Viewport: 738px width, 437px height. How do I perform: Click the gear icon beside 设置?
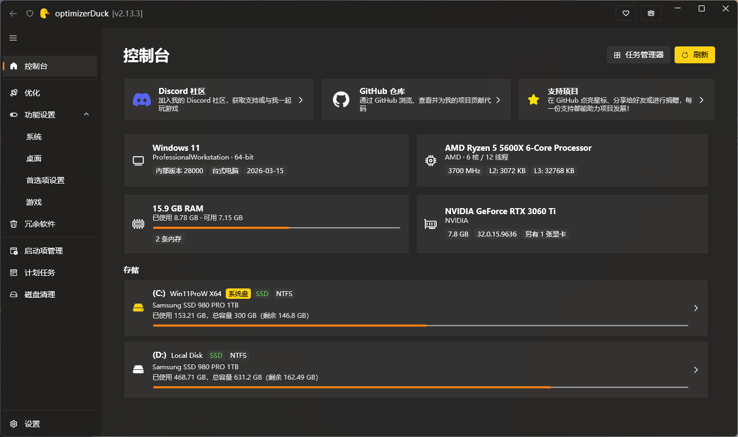[x=14, y=424]
